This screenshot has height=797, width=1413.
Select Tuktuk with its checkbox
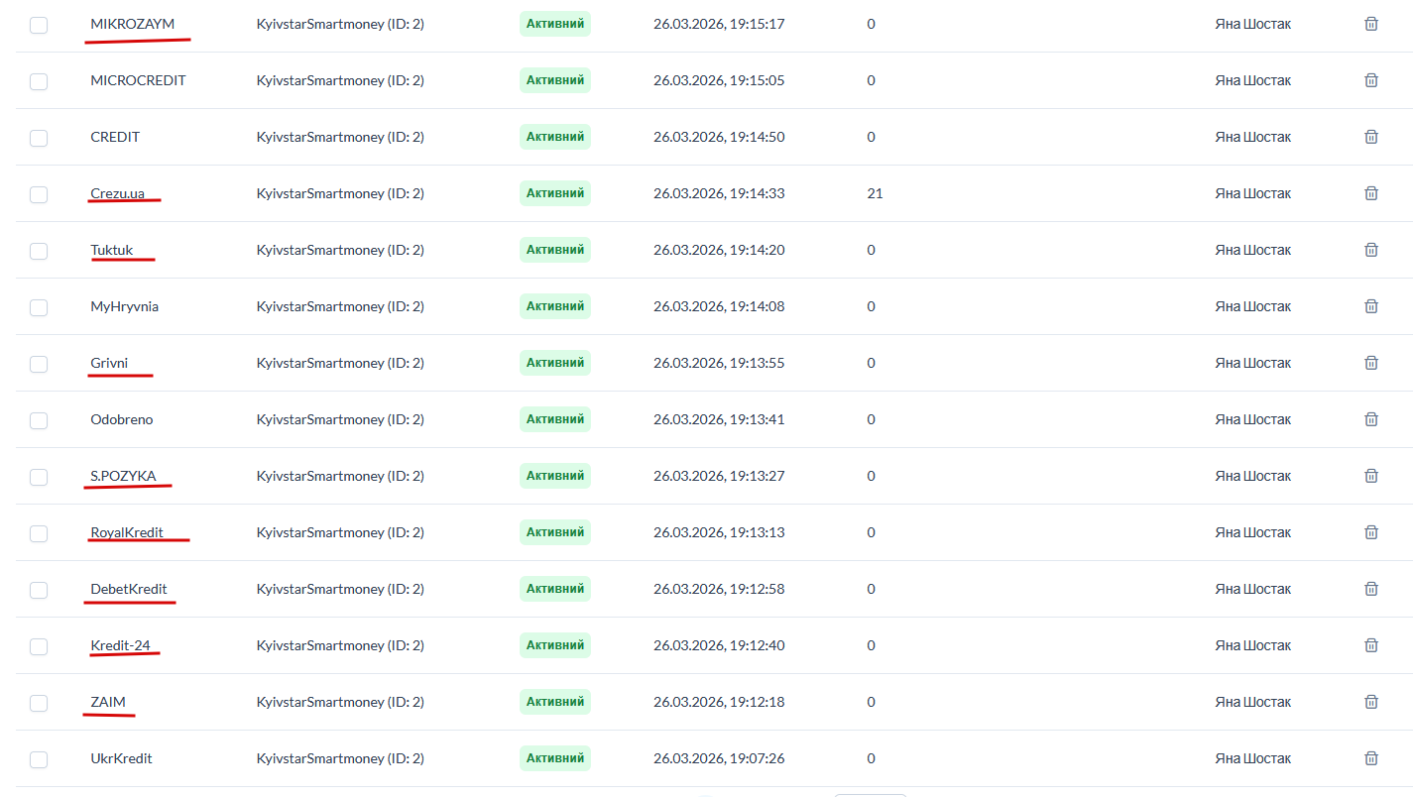pyautogui.click(x=39, y=251)
